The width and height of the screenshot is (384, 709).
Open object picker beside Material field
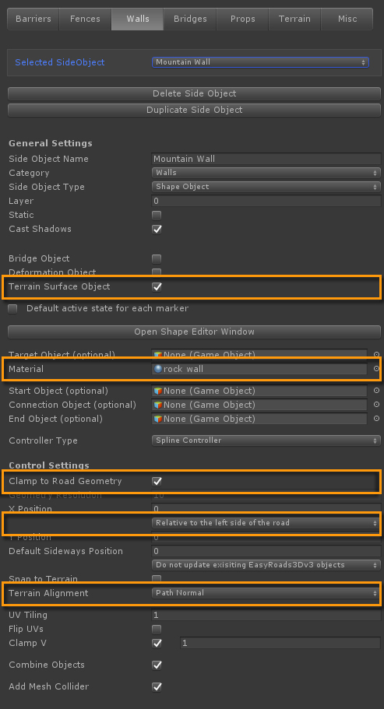pos(376,369)
